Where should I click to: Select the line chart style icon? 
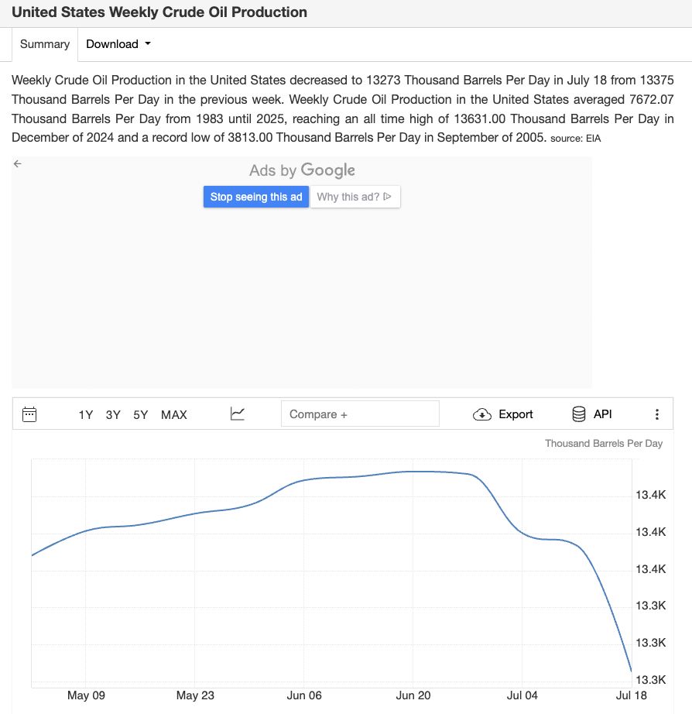pos(237,414)
